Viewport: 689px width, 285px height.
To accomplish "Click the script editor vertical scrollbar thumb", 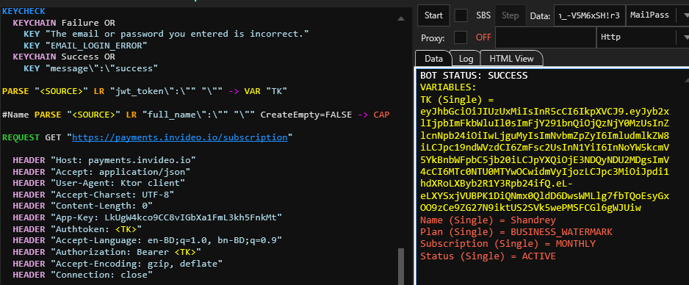I will (401, 266).
